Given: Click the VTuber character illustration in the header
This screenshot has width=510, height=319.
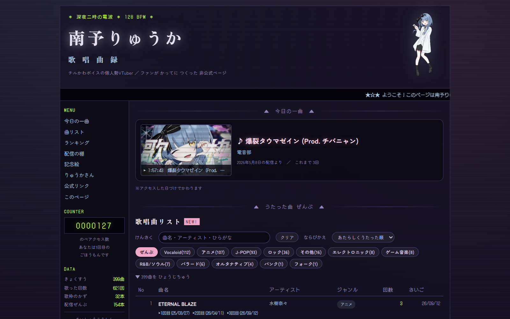Looking at the screenshot, I should click(423, 44).
